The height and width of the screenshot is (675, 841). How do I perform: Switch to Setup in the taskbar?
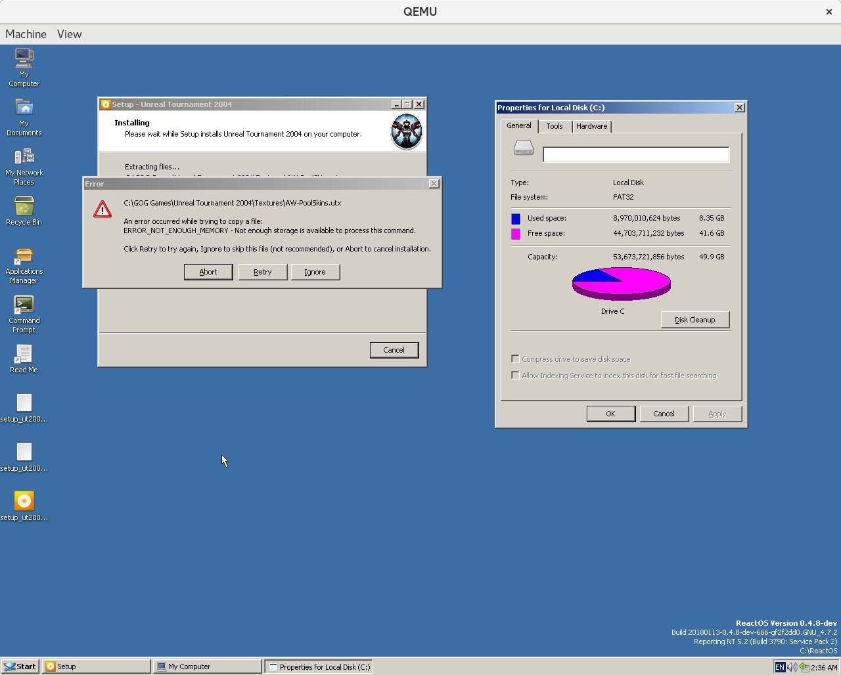click(x=97, y=666)
